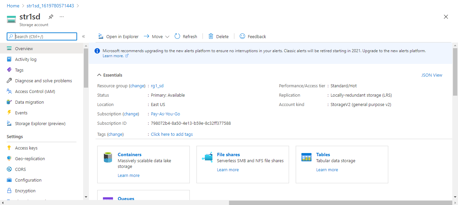Image resolution: width=458 pixels, height=205 pixels.
Task: Click the East US location value
Action: coord(158,105)
